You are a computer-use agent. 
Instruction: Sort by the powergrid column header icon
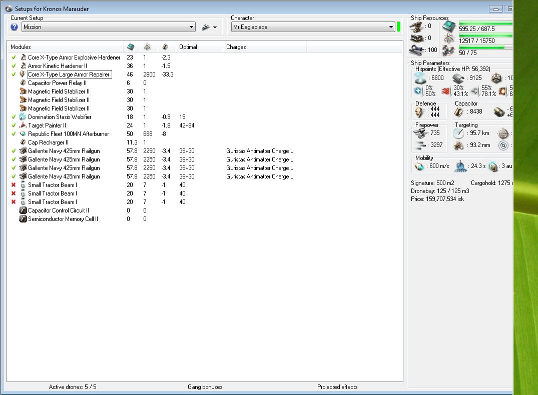(147, 47)
